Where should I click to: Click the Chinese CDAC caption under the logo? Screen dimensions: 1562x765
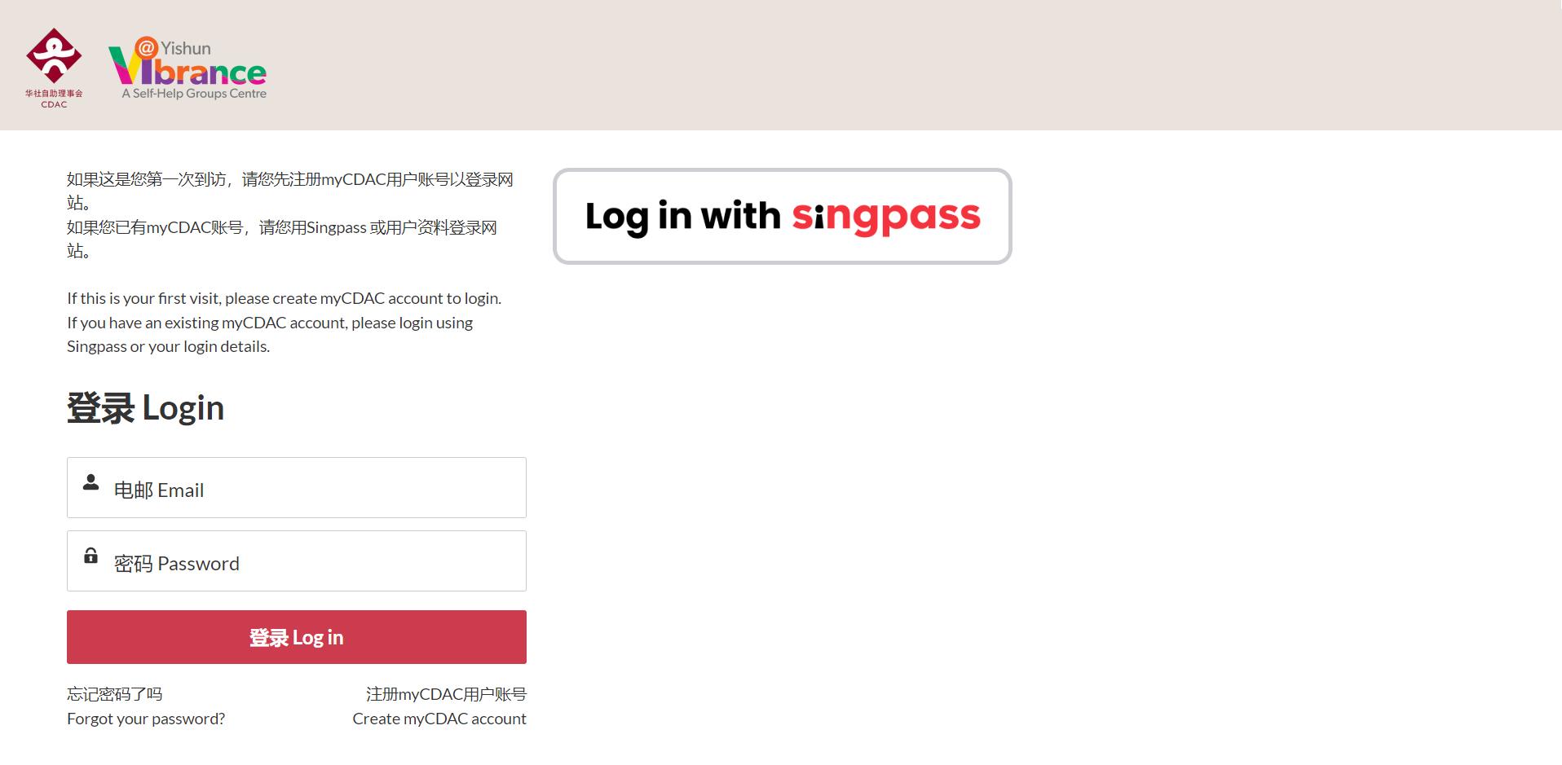coord(54,99)
